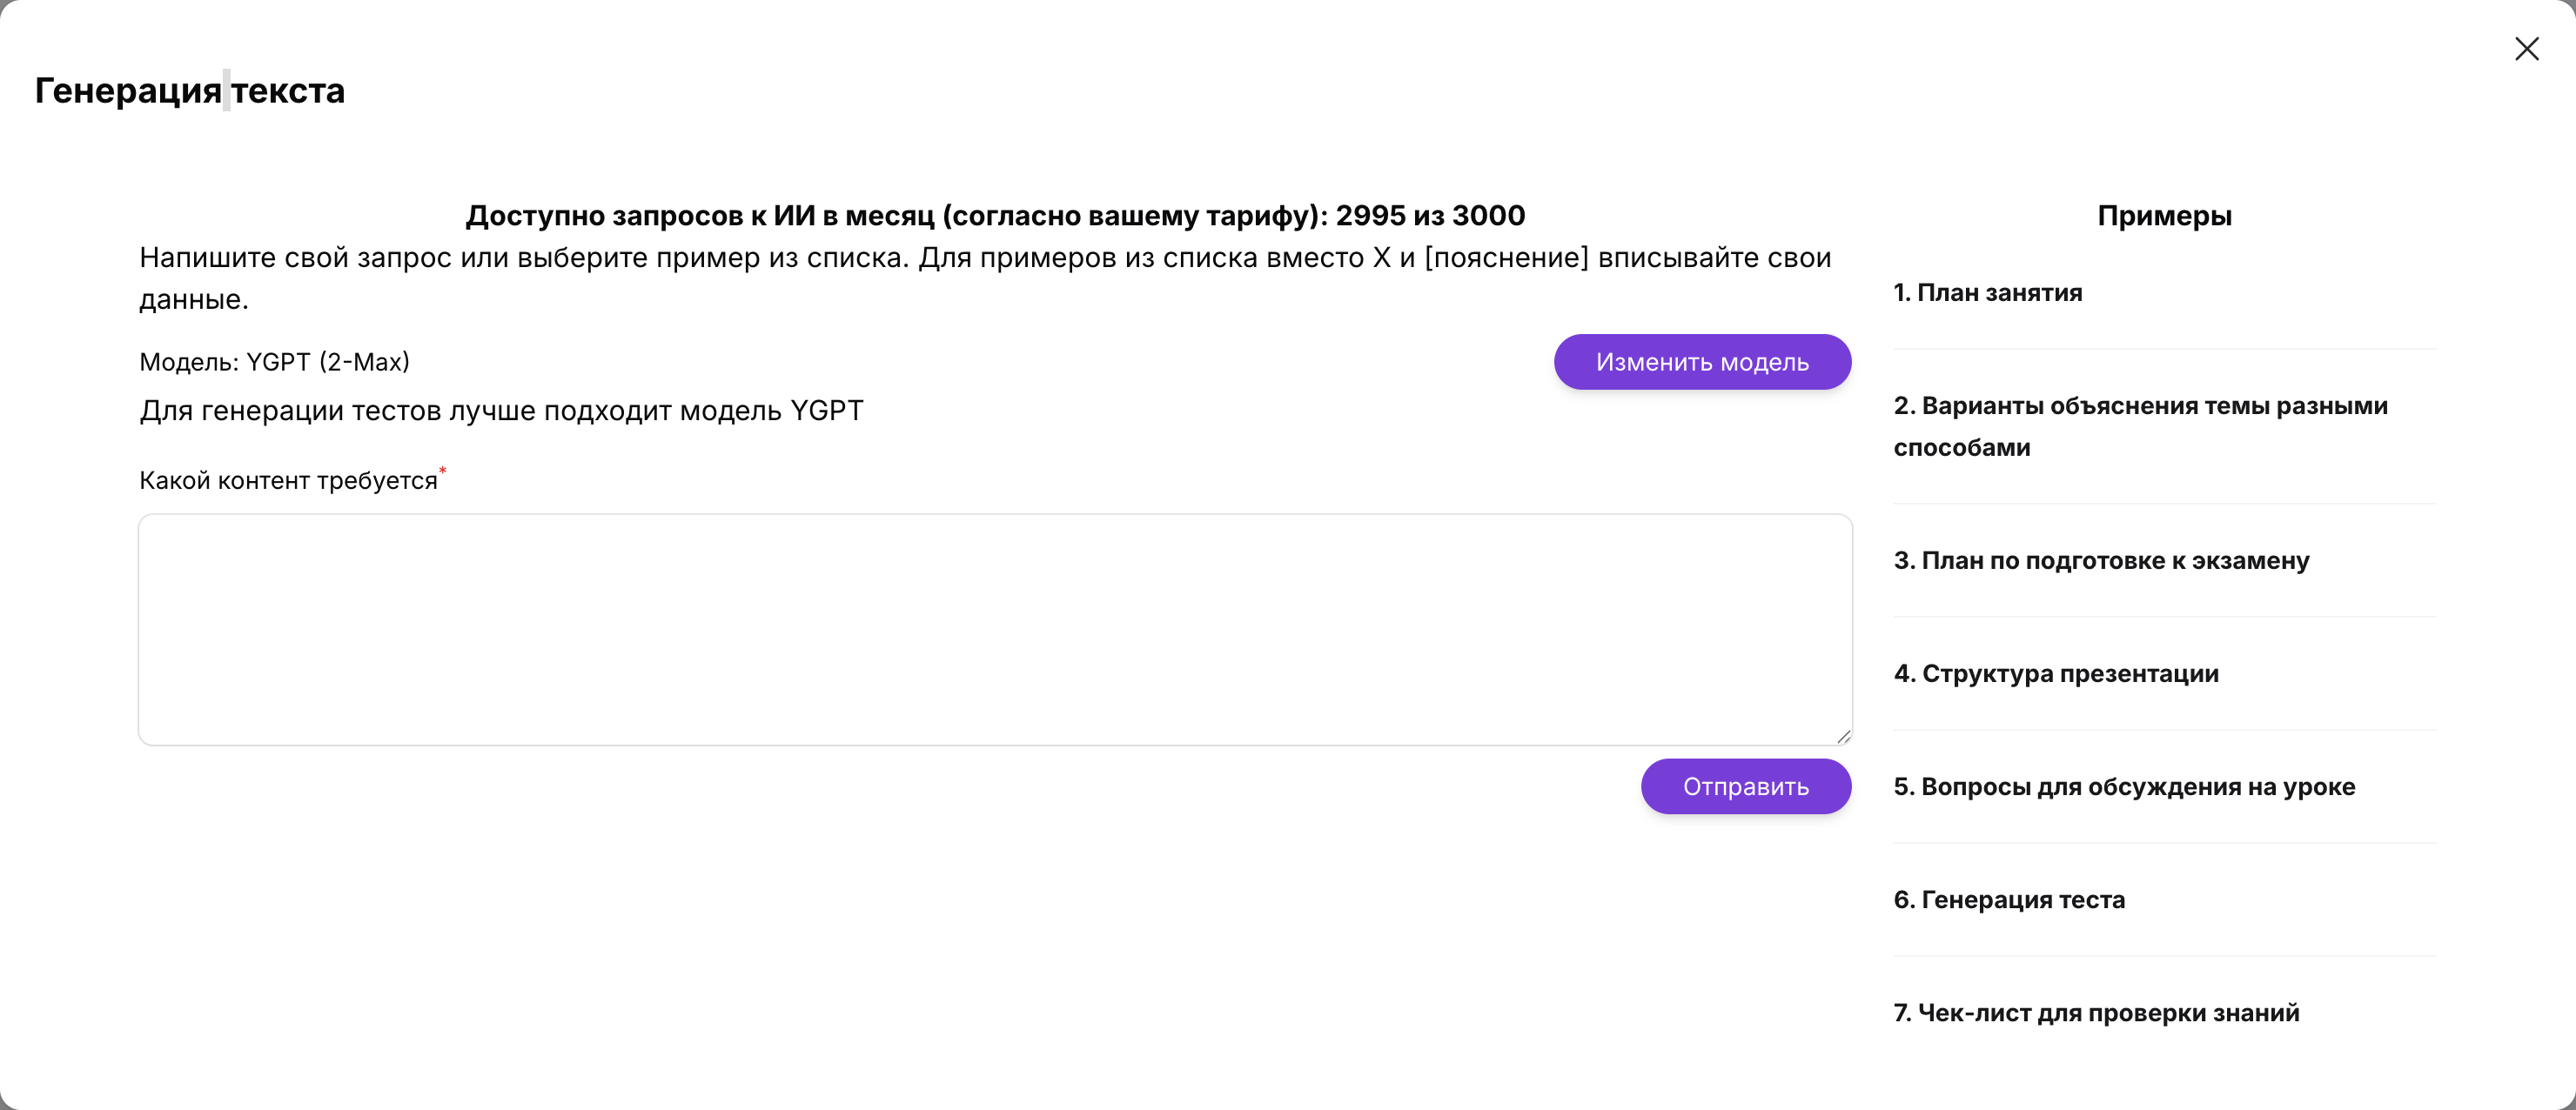Click the Примеры heading

[2164, 216]
